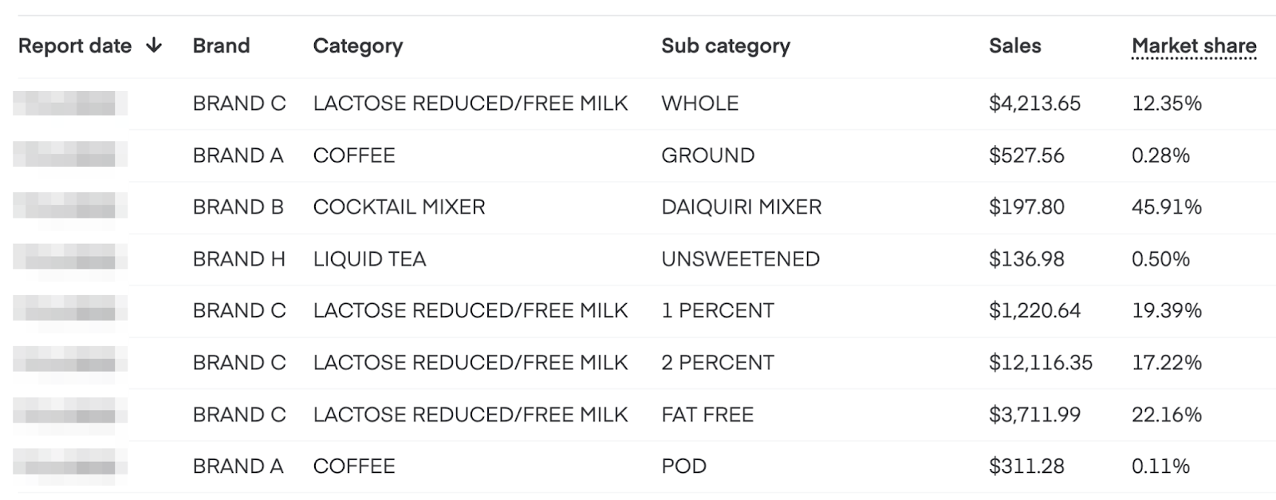Screen dimensions: 1276x500
Task: Open the Market share header tooltip link
Action: (1194, 46)
